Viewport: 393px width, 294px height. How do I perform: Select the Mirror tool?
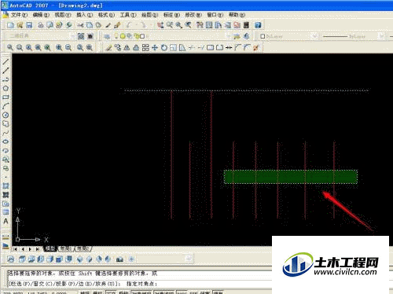point(127,48)
